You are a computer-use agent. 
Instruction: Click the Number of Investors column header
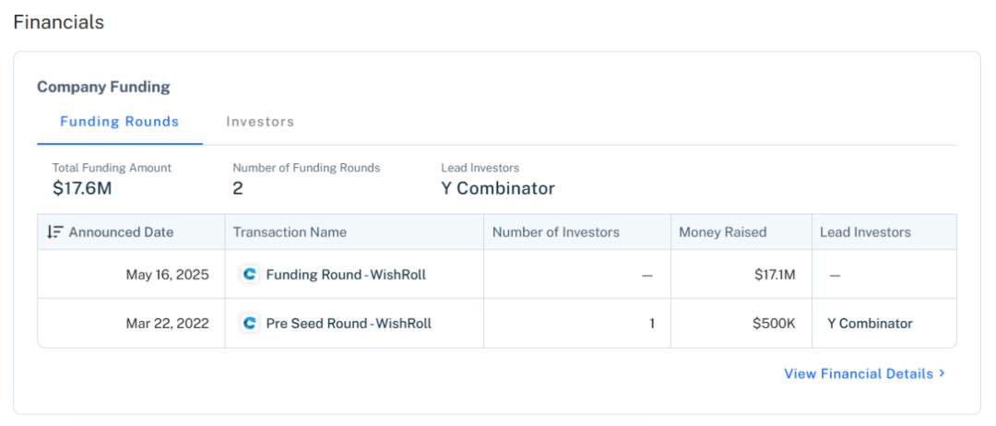coord(555,232)
